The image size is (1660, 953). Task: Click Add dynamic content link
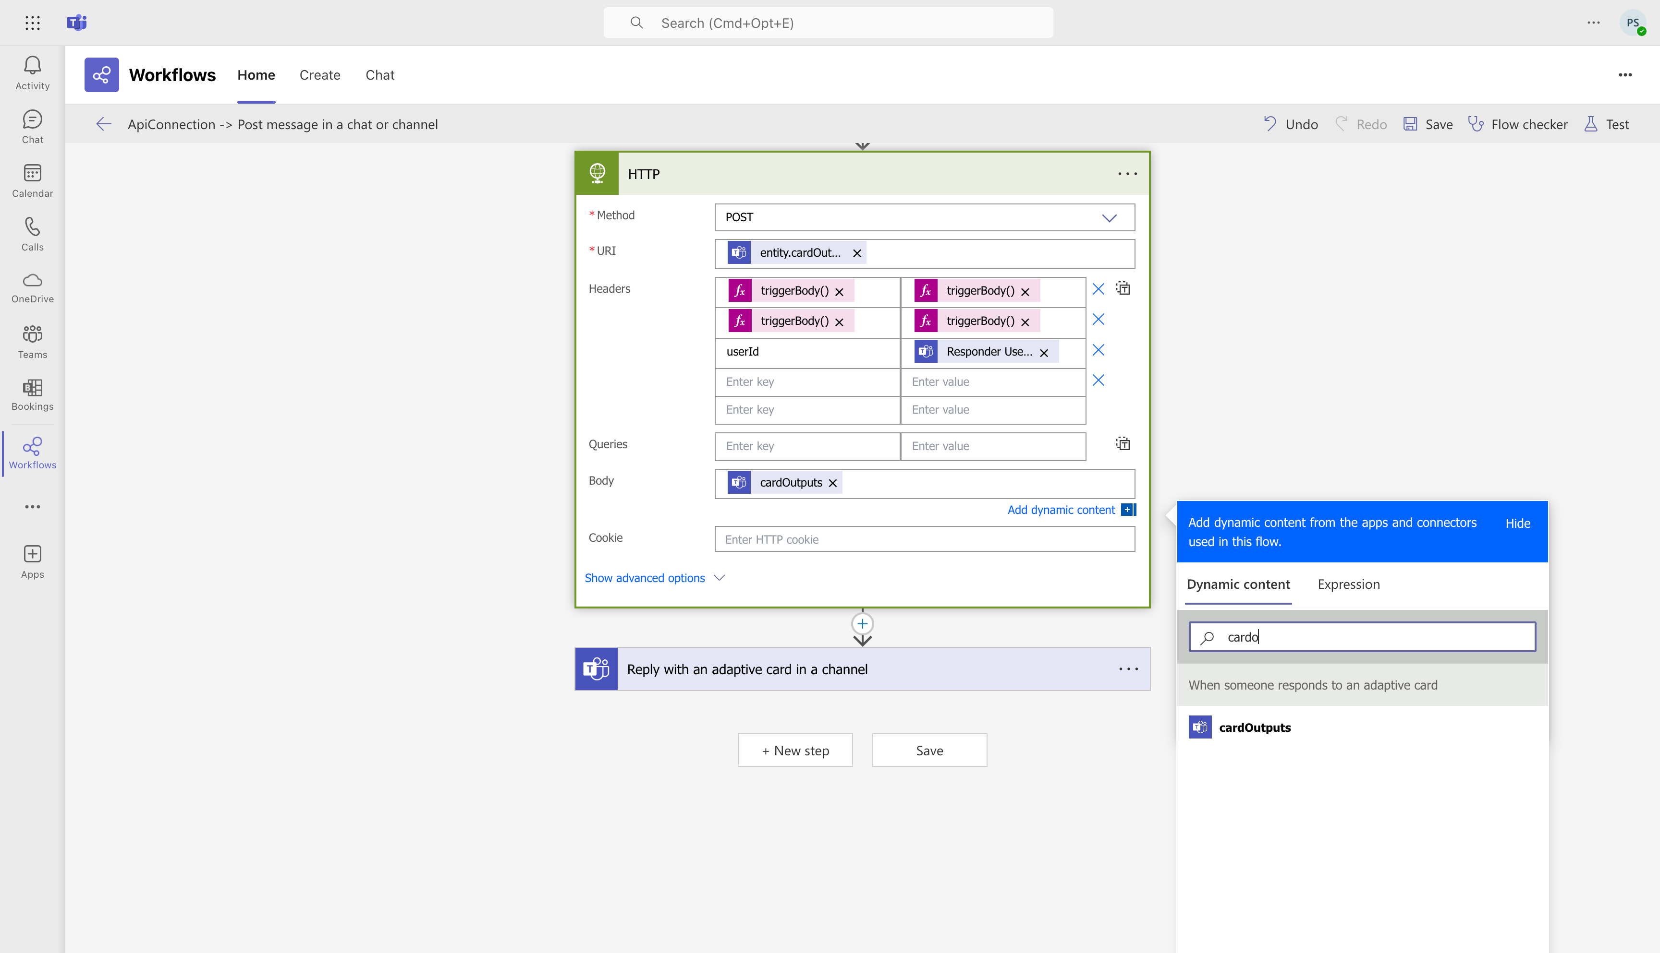1061,510
